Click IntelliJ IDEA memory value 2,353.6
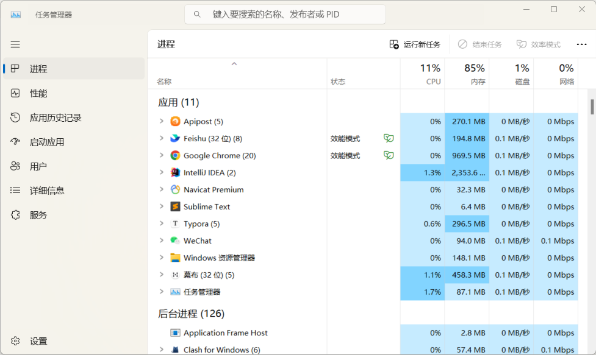 (x=469, y=172)
